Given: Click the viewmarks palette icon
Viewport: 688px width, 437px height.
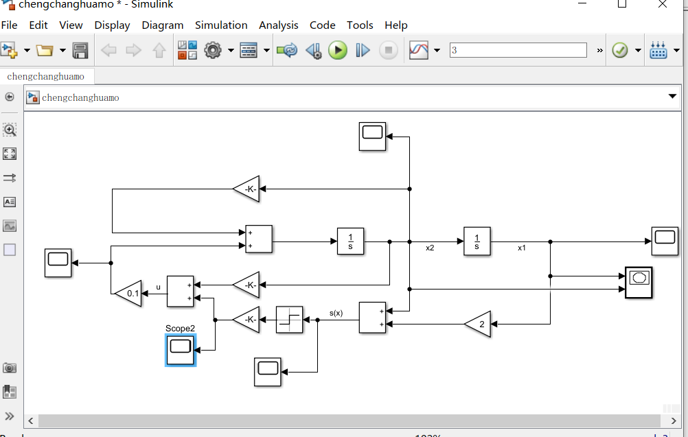Looking at the screenshot, I should (x=10, y=392).
